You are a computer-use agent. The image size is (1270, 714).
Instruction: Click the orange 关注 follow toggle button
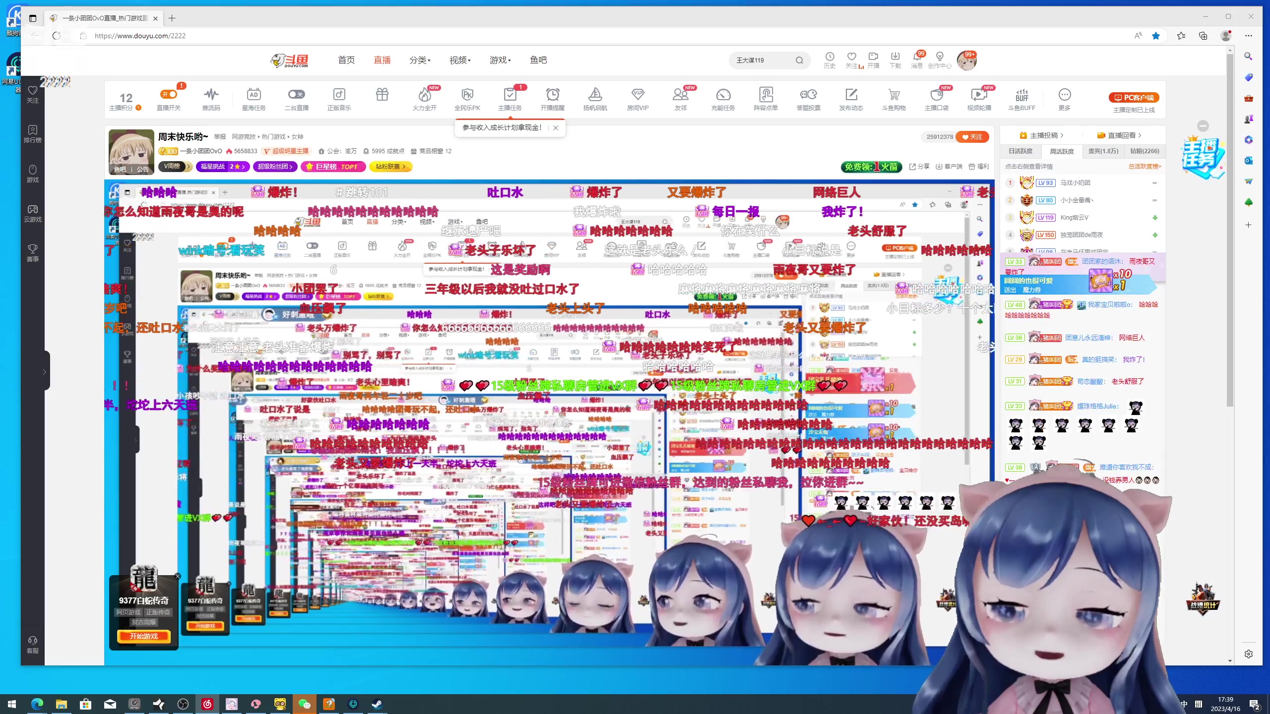972,137
